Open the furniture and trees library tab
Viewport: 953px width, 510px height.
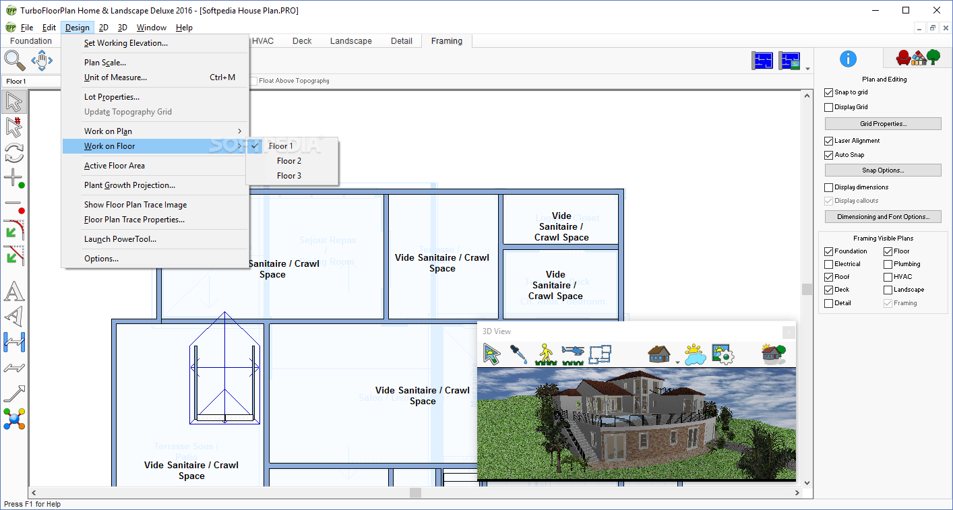pyautogui.click(x=917, y=58)
